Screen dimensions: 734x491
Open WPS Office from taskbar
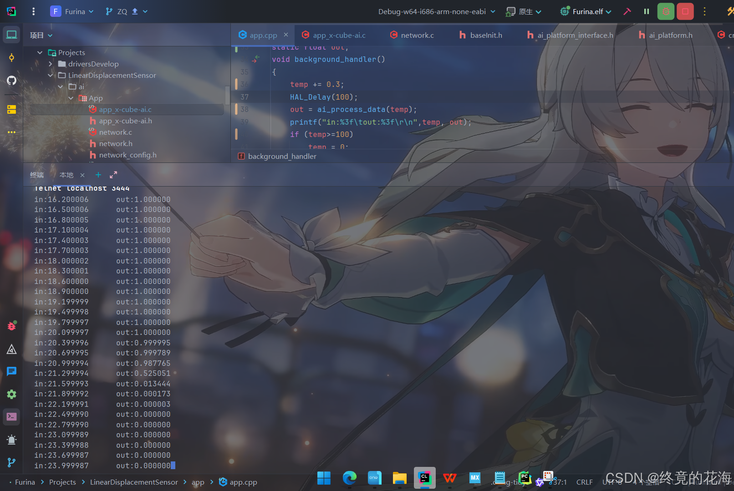450,478
